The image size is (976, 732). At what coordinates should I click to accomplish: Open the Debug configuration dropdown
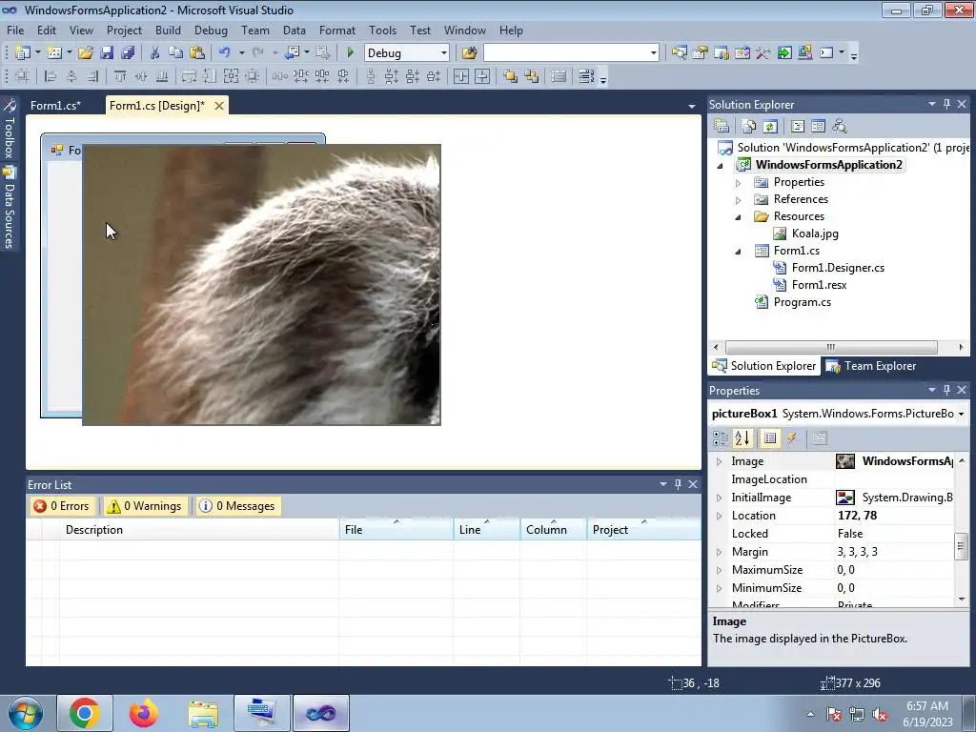[444, 53]
